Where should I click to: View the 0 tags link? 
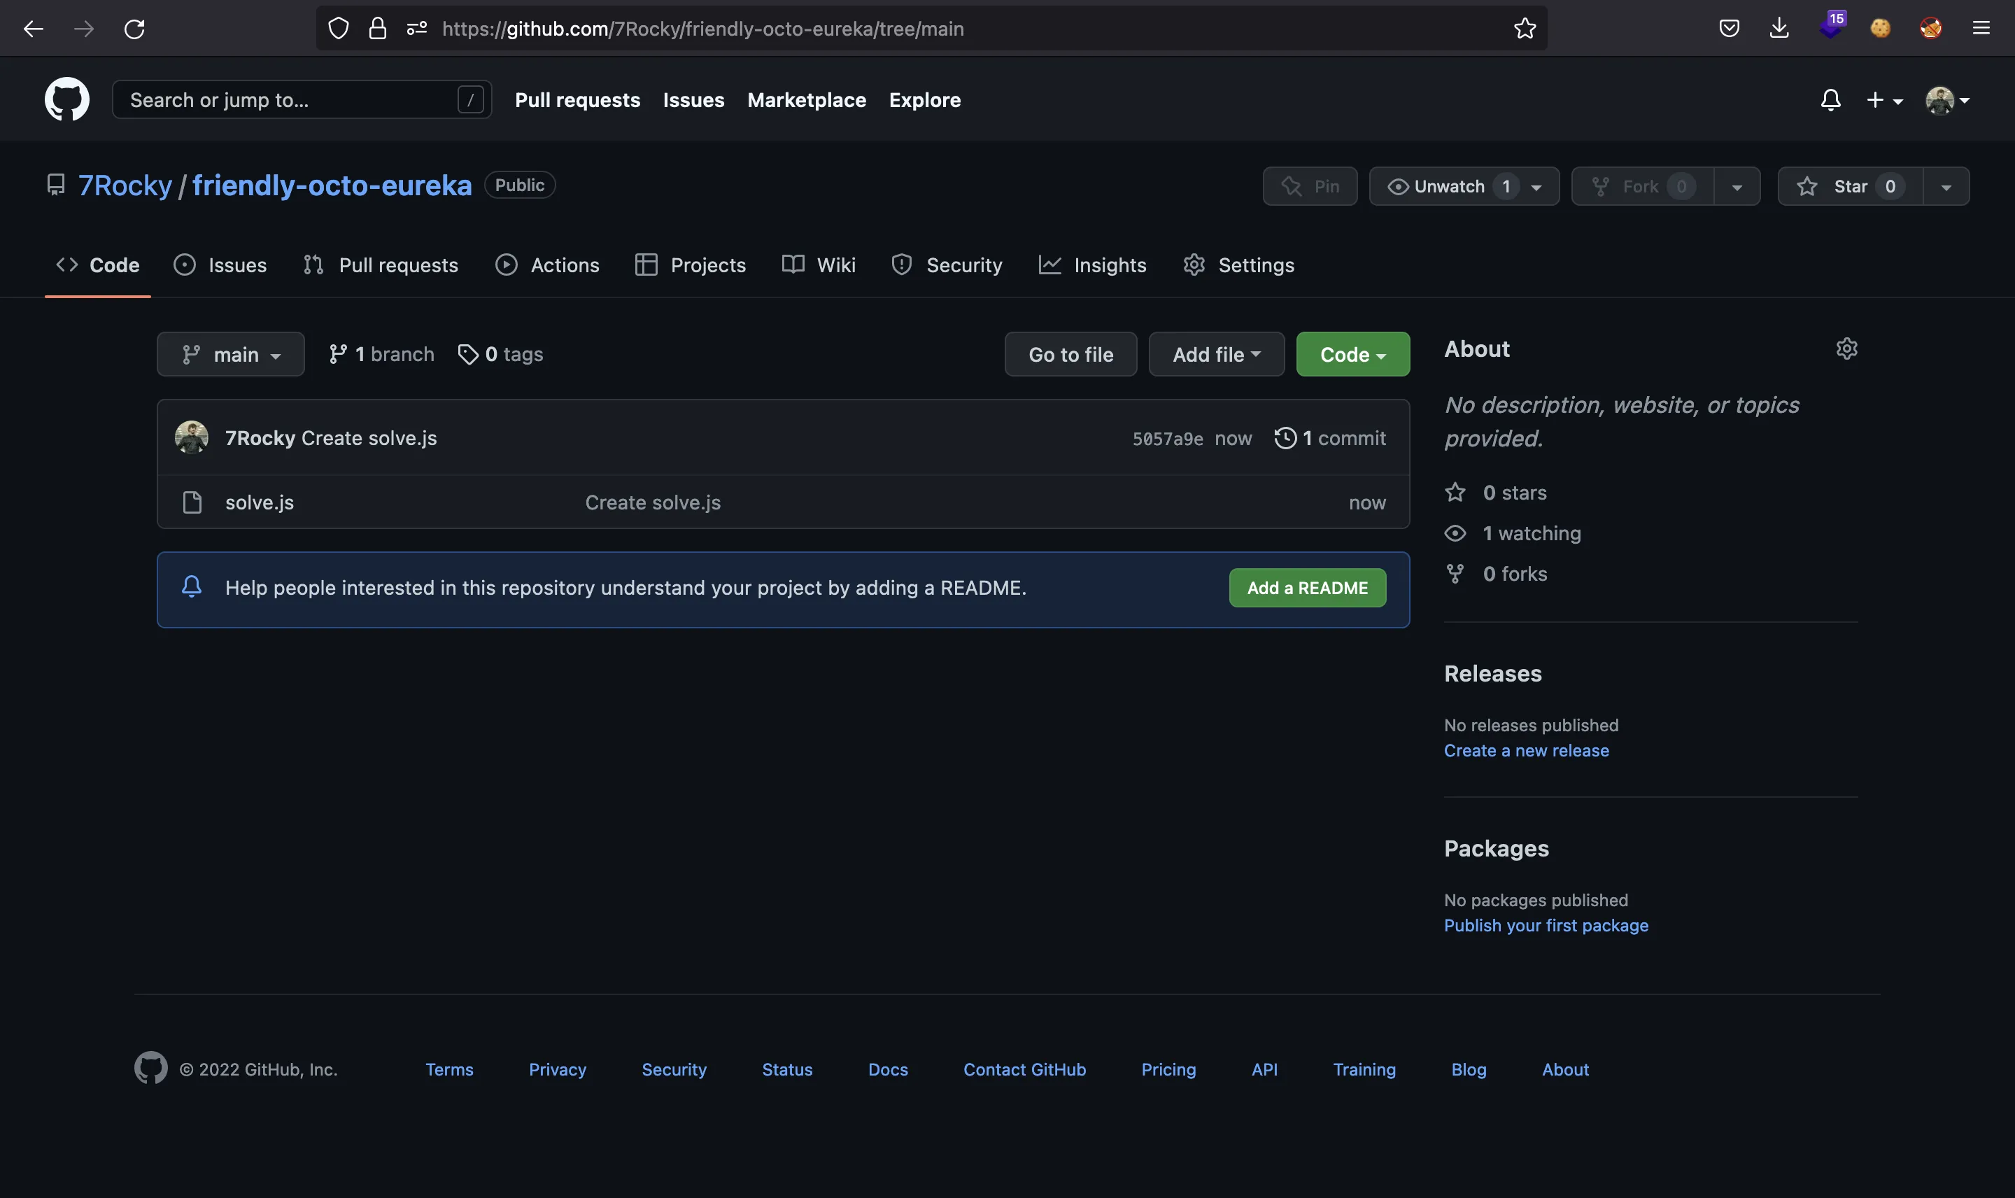(x=500, y=354)
